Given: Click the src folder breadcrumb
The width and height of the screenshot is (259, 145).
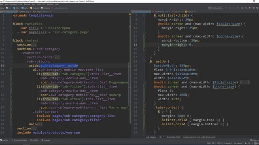Looking at the screenshot, I should (x=8, y=8).
